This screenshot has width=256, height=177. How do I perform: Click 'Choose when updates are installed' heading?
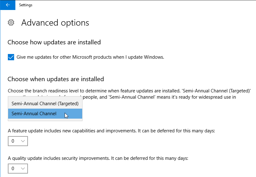(56, 79)
